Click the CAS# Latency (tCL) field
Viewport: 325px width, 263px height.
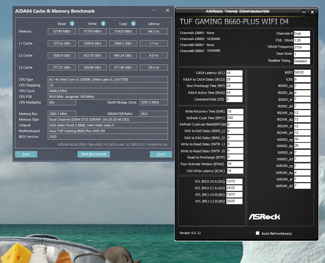pyautogui.click(x=234, y=73)
